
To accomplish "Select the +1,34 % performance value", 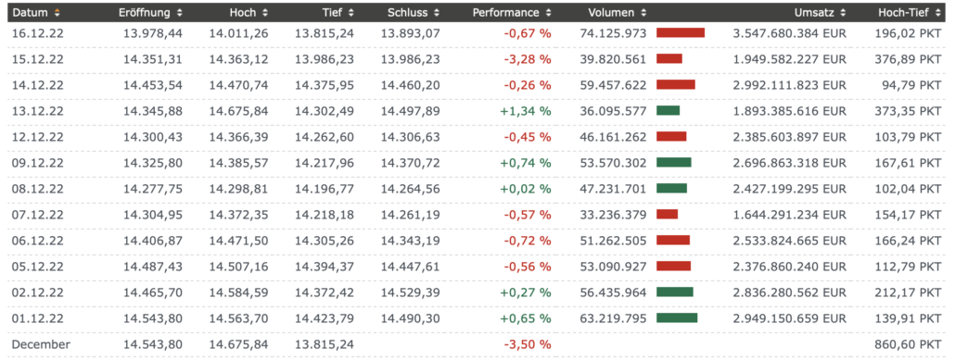I will tap(526, 111).
